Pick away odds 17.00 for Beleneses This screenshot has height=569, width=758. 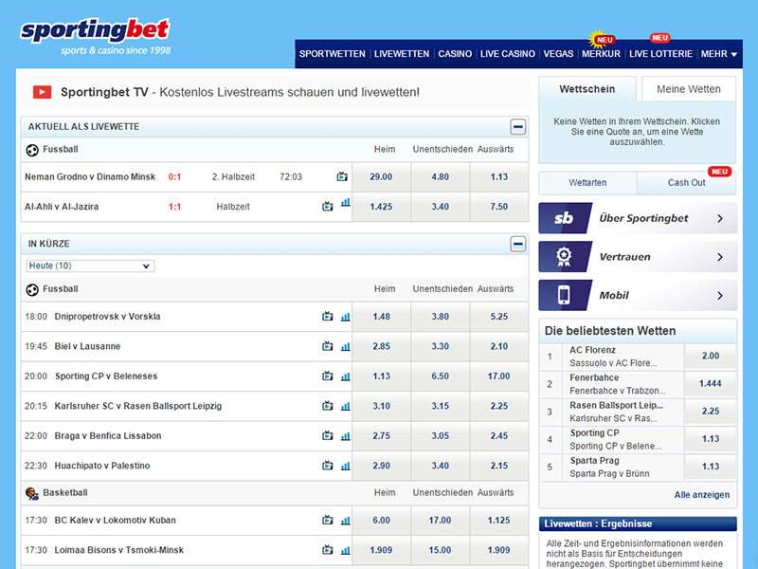499,376
